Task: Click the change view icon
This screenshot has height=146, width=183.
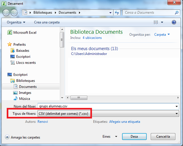Action: point(156,22)
